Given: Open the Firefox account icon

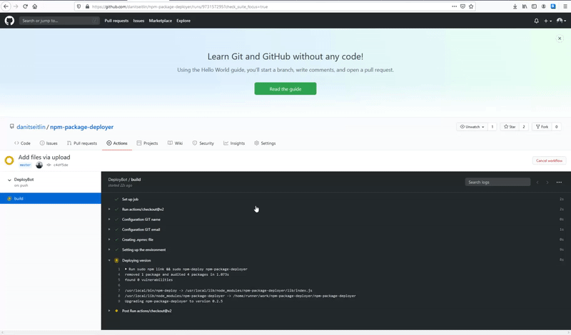Looking at the screenshot, I should [x=543, y=6].
